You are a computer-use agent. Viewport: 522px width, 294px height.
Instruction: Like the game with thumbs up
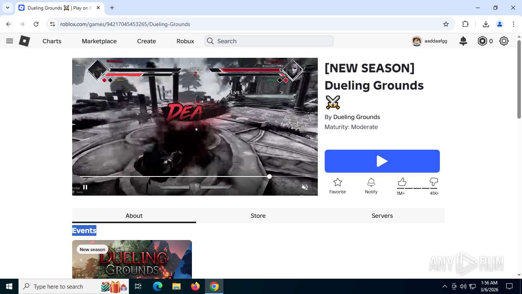402,182
